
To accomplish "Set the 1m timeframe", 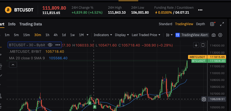I will coord(7,35).
